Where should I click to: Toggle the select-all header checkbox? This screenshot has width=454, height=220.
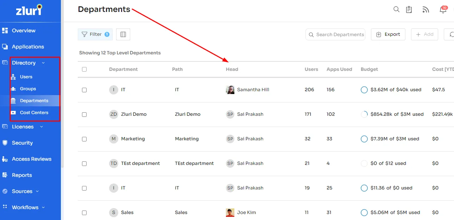pos(84,69)
